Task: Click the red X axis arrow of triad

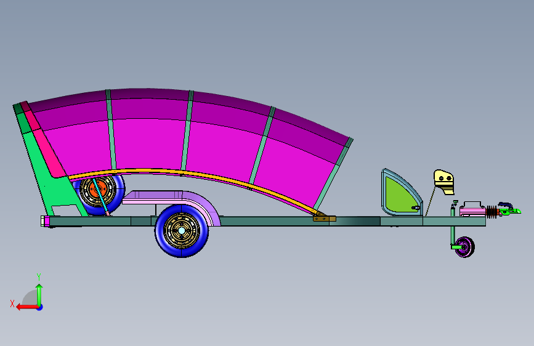Action: [x=26, y=307]
